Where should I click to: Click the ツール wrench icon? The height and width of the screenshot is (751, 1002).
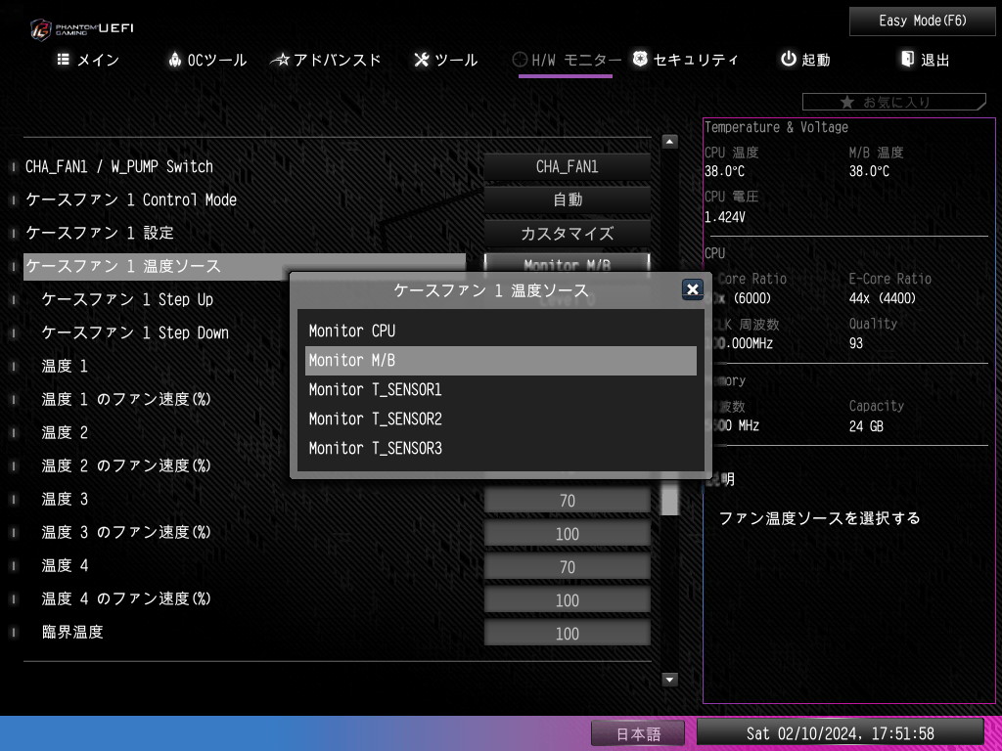click(421, 60)
